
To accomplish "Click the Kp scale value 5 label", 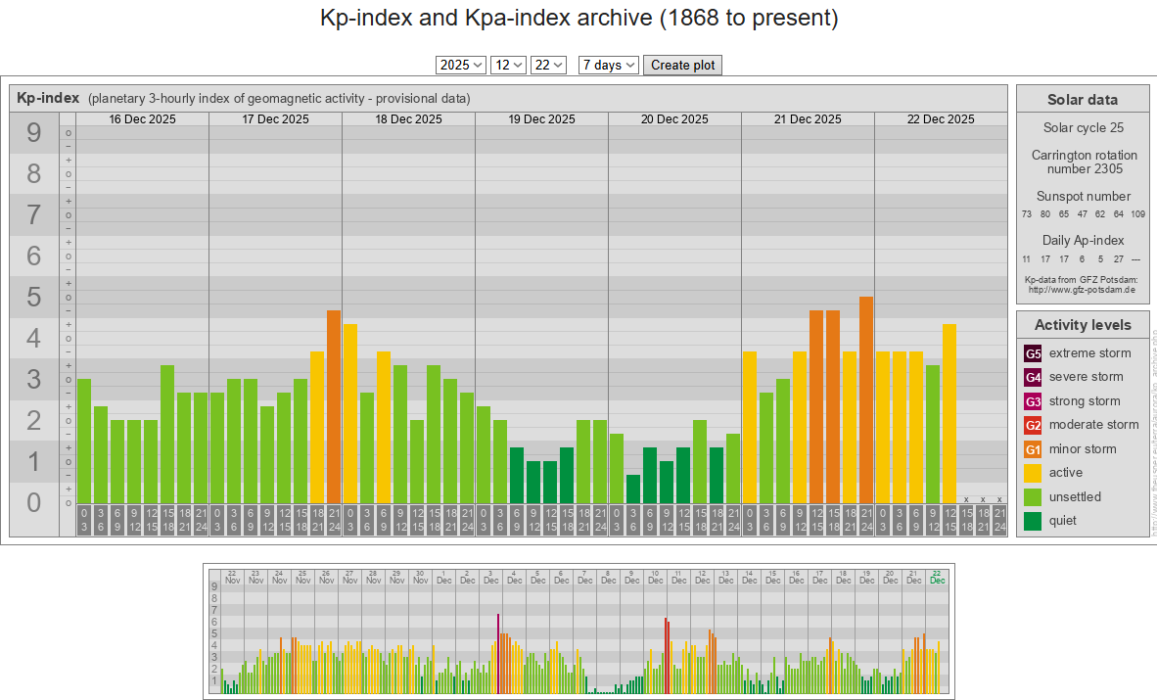I will pos(34,298).
